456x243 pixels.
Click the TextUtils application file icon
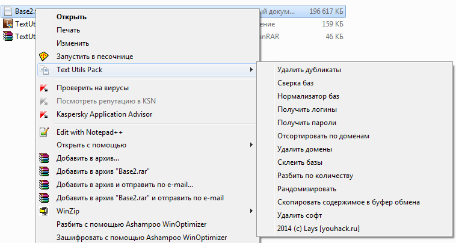coord(7,24)
